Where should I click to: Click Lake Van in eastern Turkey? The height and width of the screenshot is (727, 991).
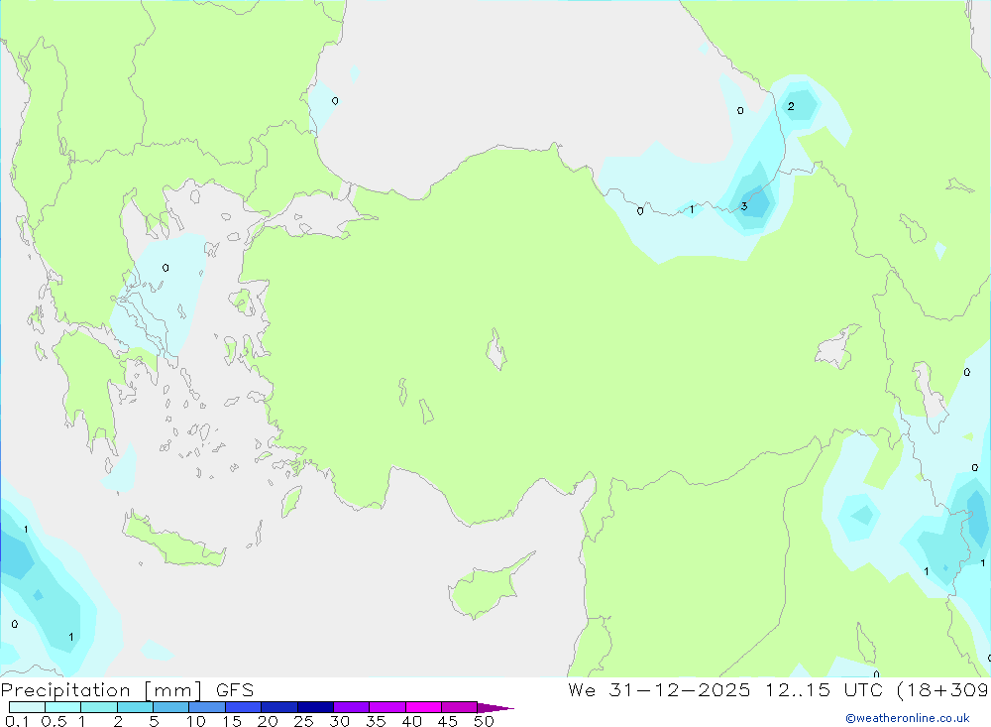pyautogui.click(x=836, y=347)
